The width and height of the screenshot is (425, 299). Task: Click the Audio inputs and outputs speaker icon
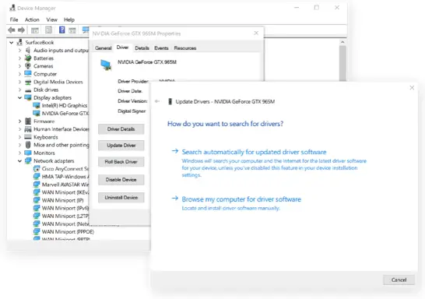28,50
